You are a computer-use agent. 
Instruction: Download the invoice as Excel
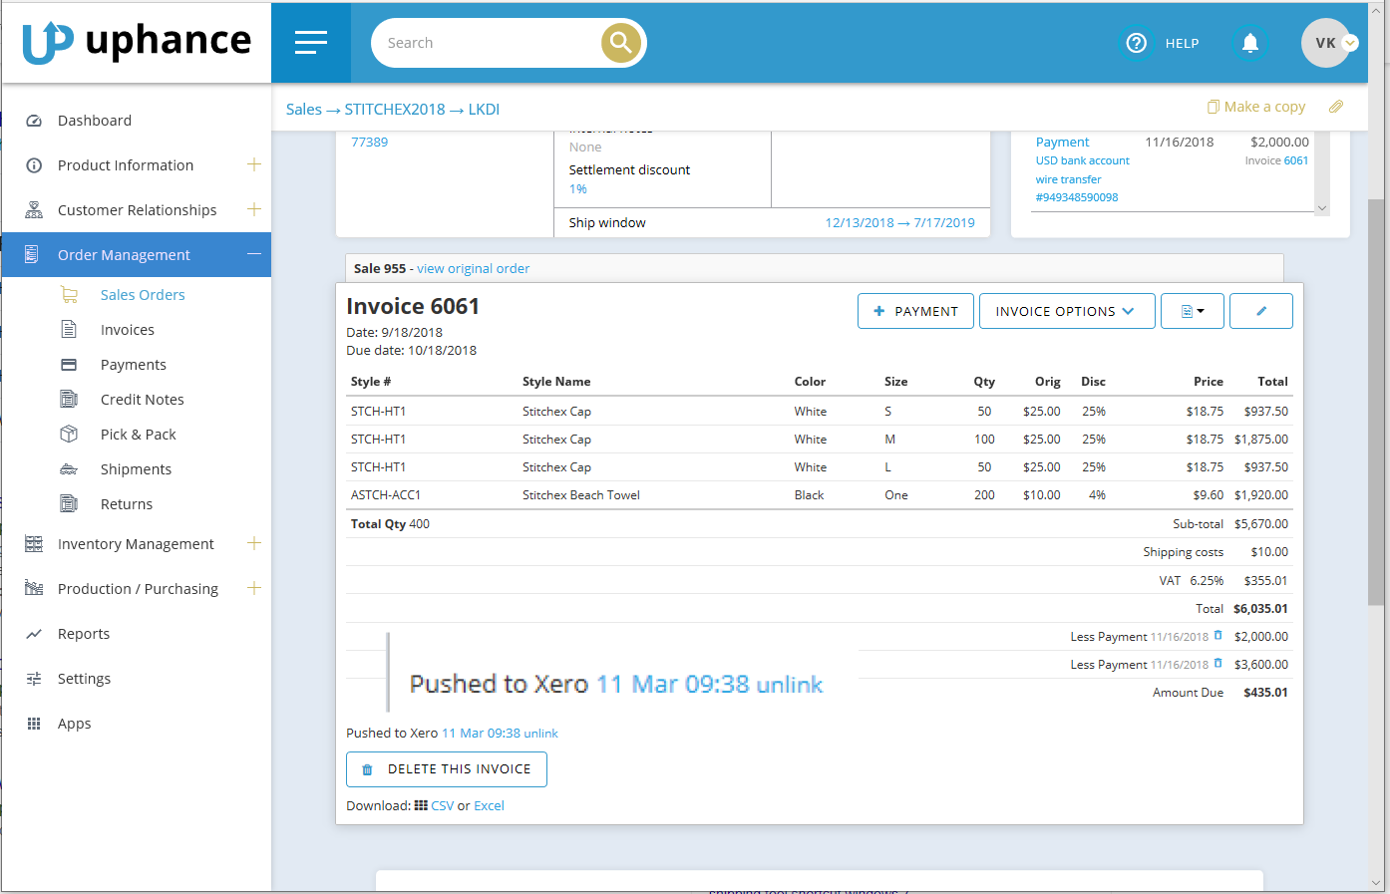tap(489, 806)
